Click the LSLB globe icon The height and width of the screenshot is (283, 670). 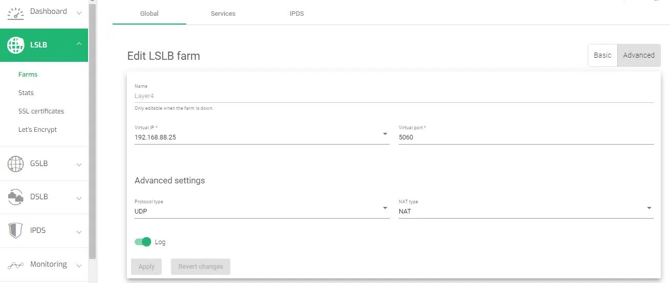pos(16,45)
